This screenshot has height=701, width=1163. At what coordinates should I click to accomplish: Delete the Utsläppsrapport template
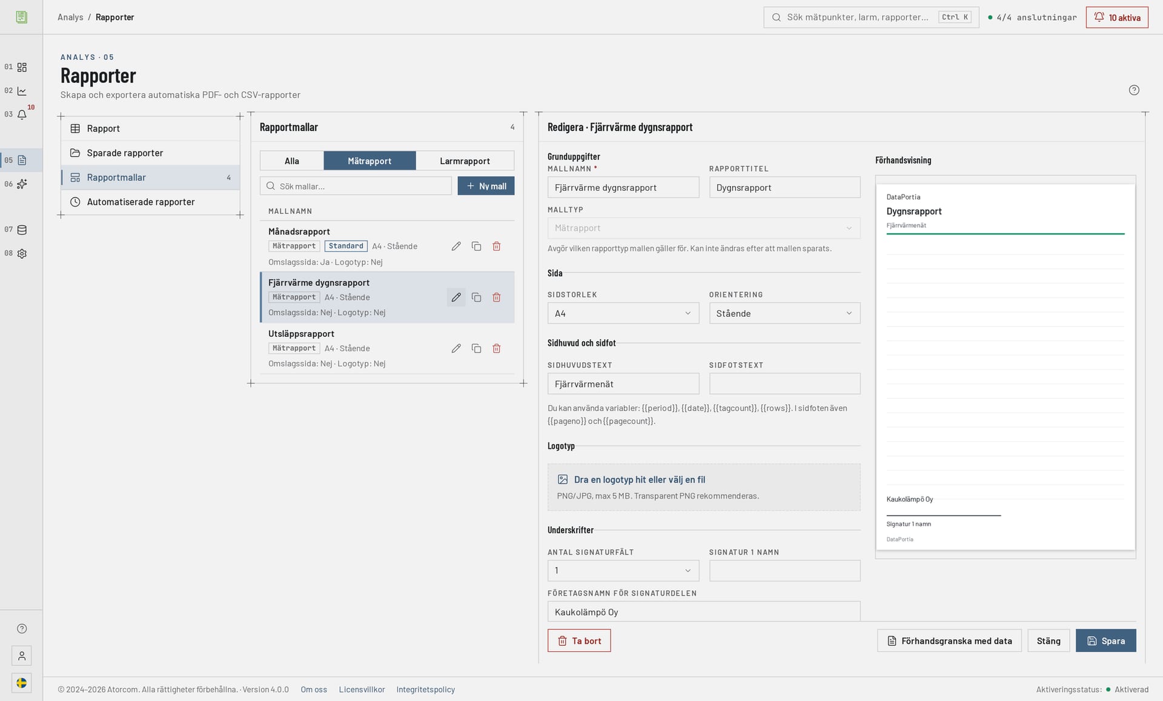[497, 348]
